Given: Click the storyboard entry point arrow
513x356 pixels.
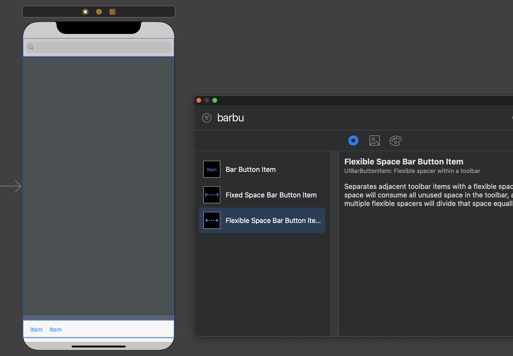Looking at the screenshot, I should click(x=11, y=186).
